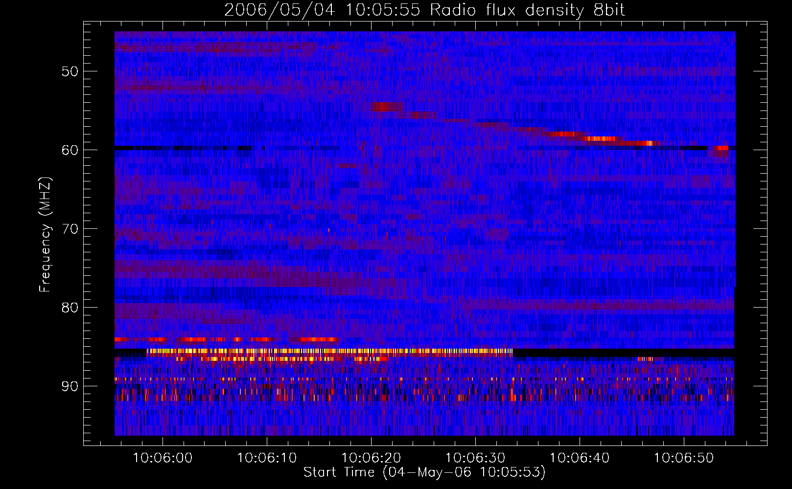Click the 10:06:20 time tick label
The image size is (792, 489).
pos(371,458)
